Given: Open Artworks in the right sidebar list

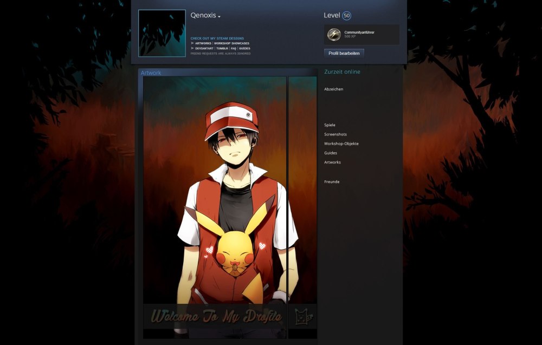Looking at the screenshot, I should pos(332,162).
